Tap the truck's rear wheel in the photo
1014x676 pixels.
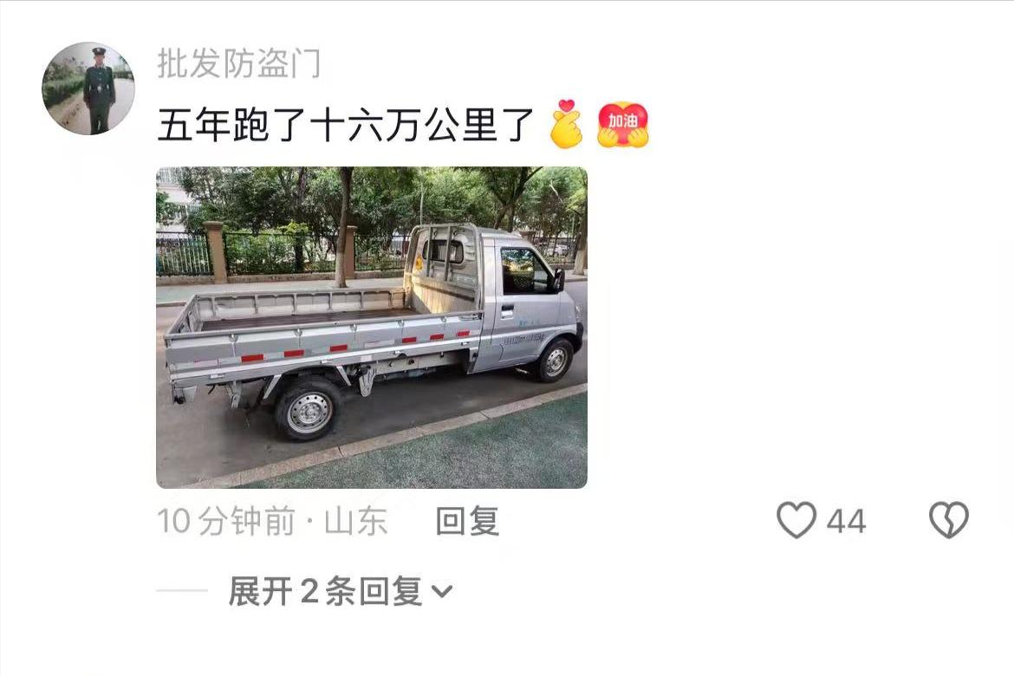tap(309, 409)
